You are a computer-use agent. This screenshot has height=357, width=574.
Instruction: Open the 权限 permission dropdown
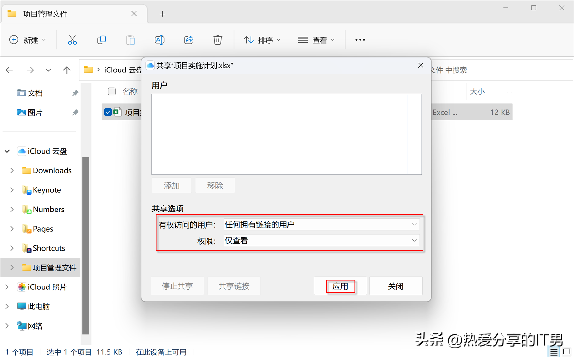pos(322,241)
